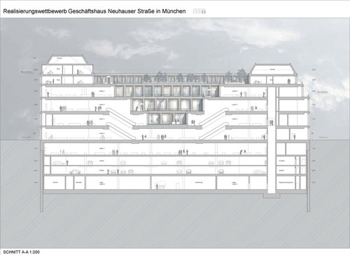Click the grid layout icon beside the title
The image size is (350, 255).
point(199,11)
